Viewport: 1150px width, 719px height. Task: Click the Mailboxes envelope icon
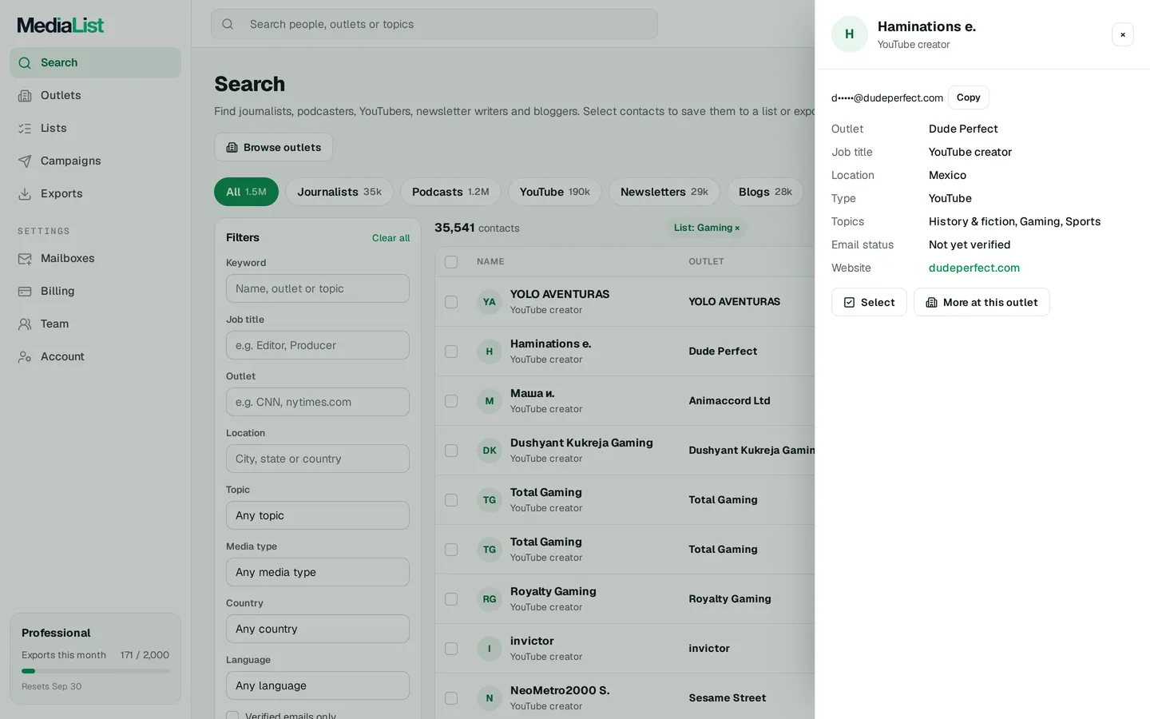[x=25, y=259]
